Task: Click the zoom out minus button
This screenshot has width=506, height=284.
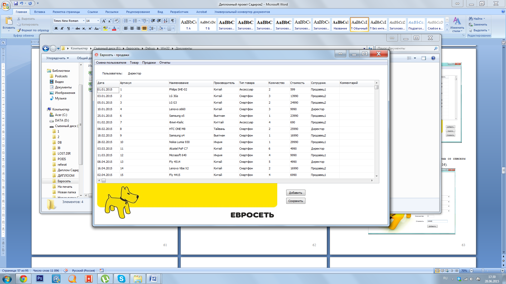Action: [x=472, y=271]
